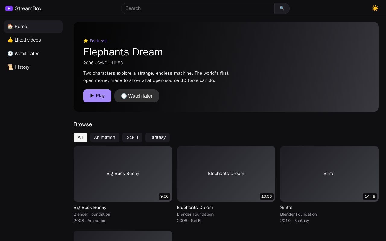Viewport: 386px width, 241px height.
Task: Toggle light theme with the sun icon
Action: click(375, 8)
